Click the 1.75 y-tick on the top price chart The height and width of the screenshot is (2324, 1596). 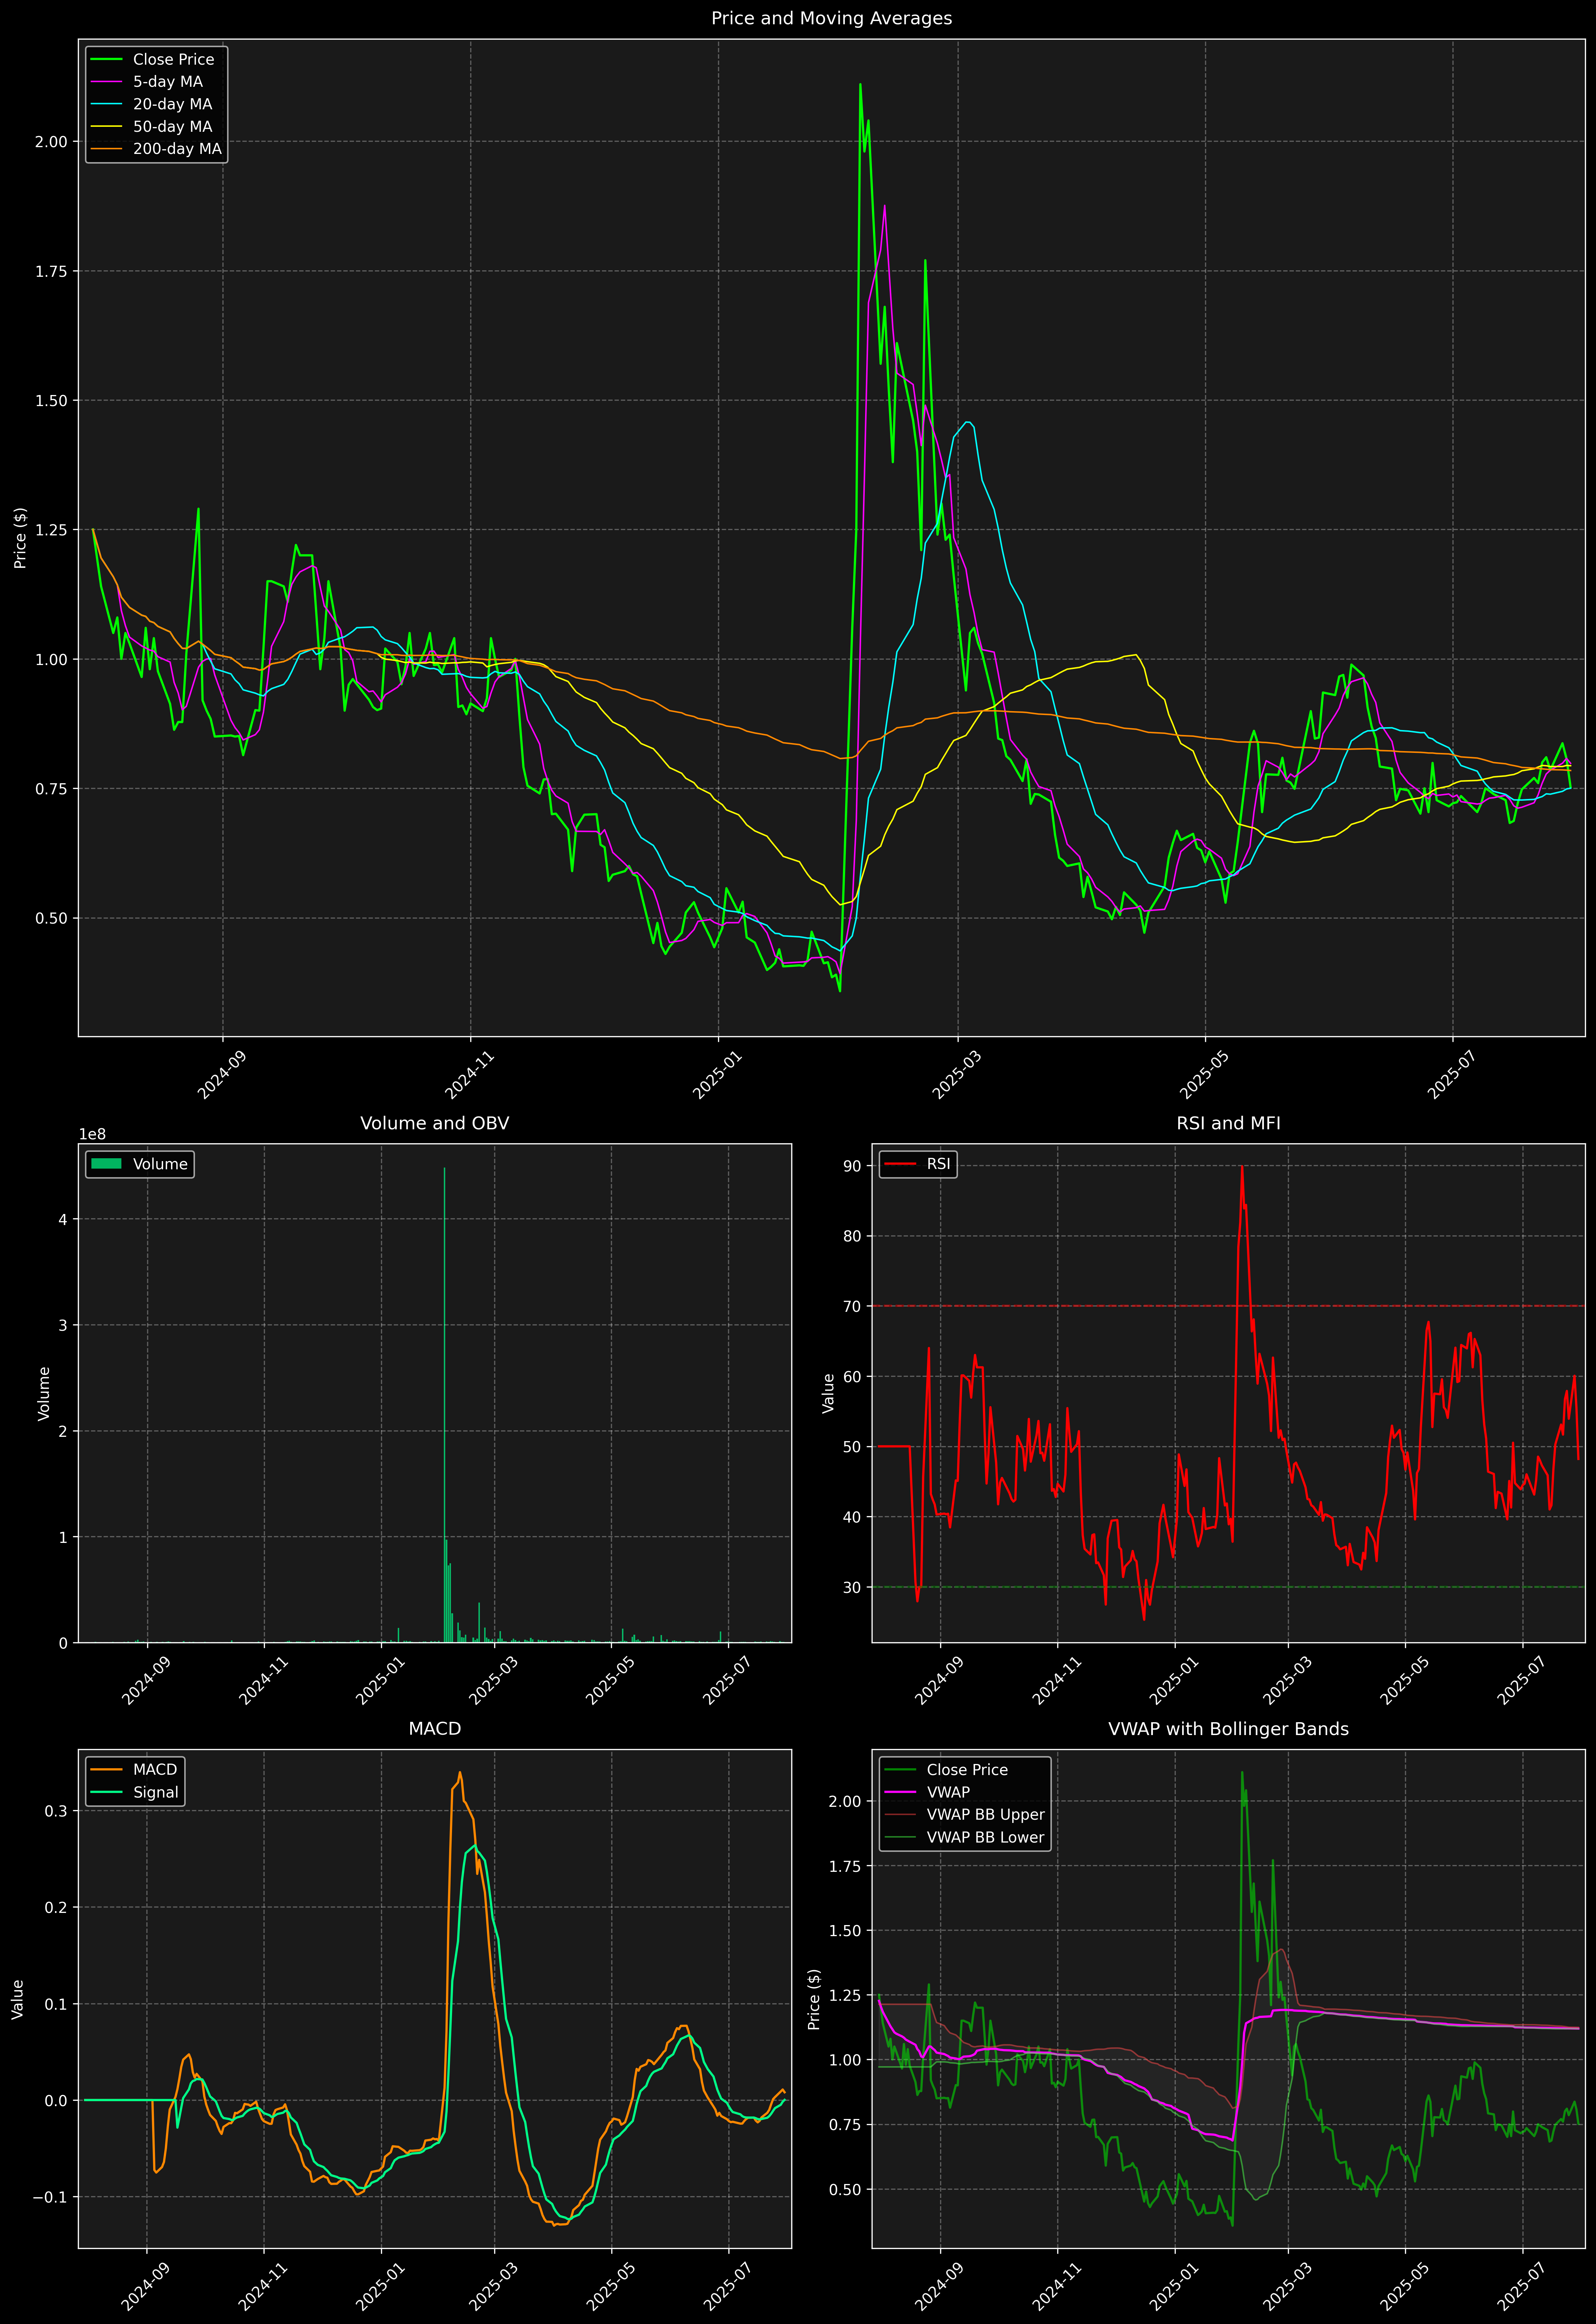[51, 271]
